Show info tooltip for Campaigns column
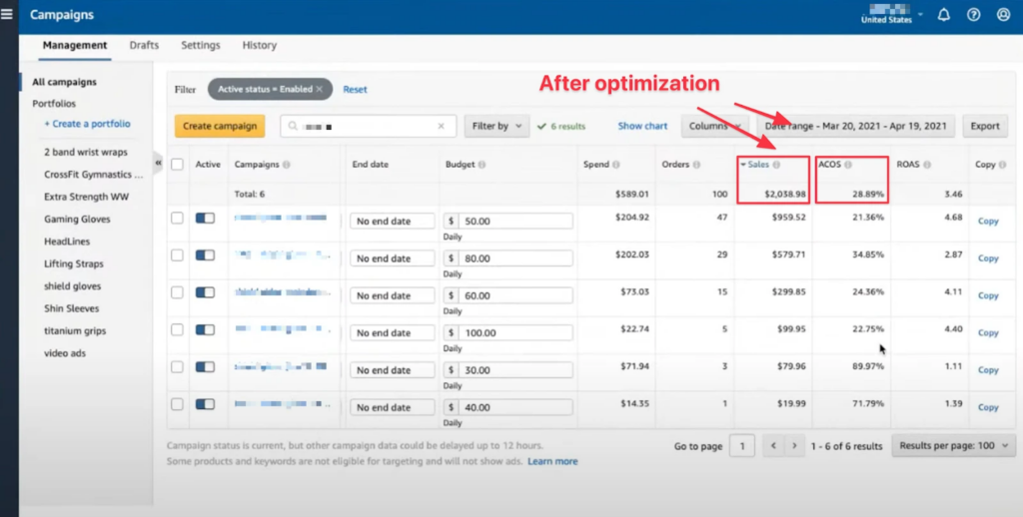The width and height of the screenshot is (1023, 517). 286,165
